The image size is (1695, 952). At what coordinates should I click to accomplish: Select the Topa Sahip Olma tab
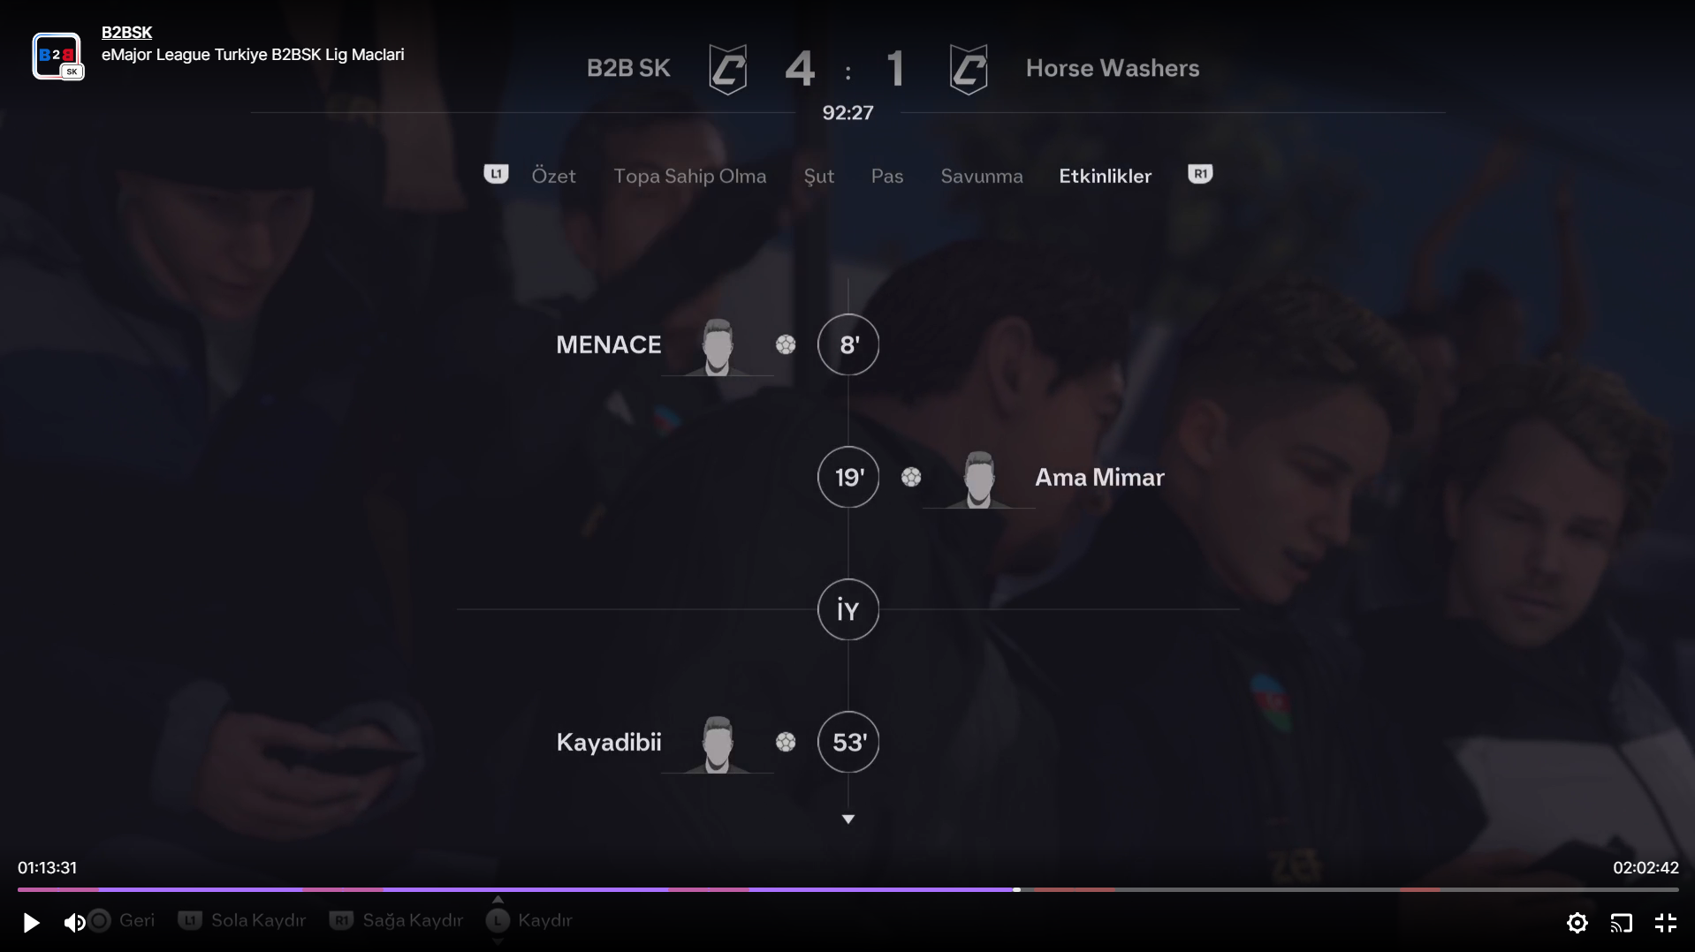(x=689, y=176)
